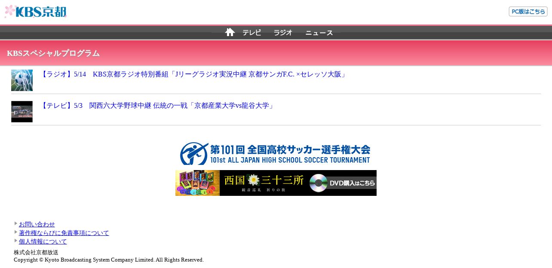Open the テレビ menu item

[251, 33]
